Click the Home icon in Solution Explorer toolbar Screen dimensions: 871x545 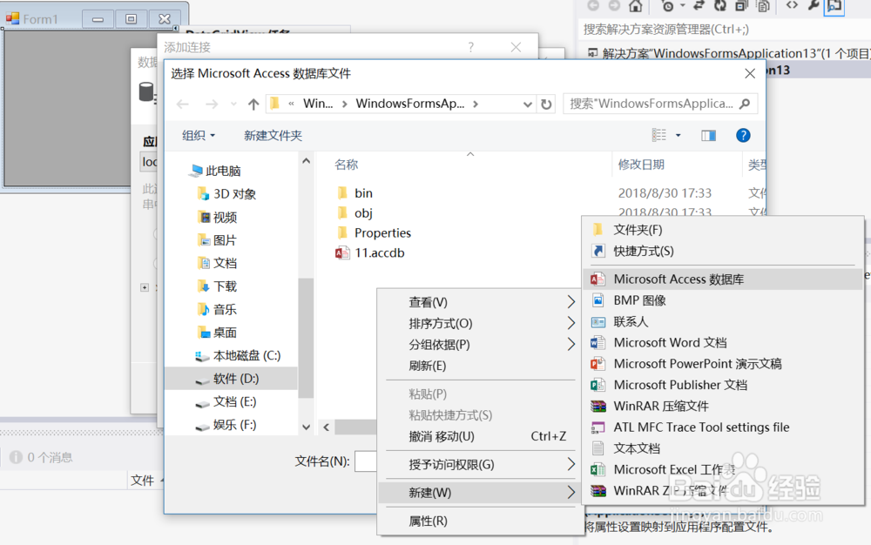click(636, 6)
